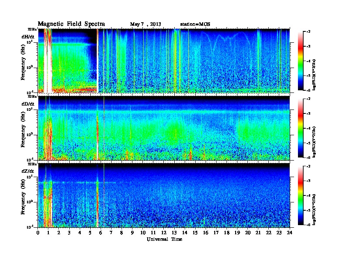Click the "-3" tick on dH/dt color bar

pos(309,46)
